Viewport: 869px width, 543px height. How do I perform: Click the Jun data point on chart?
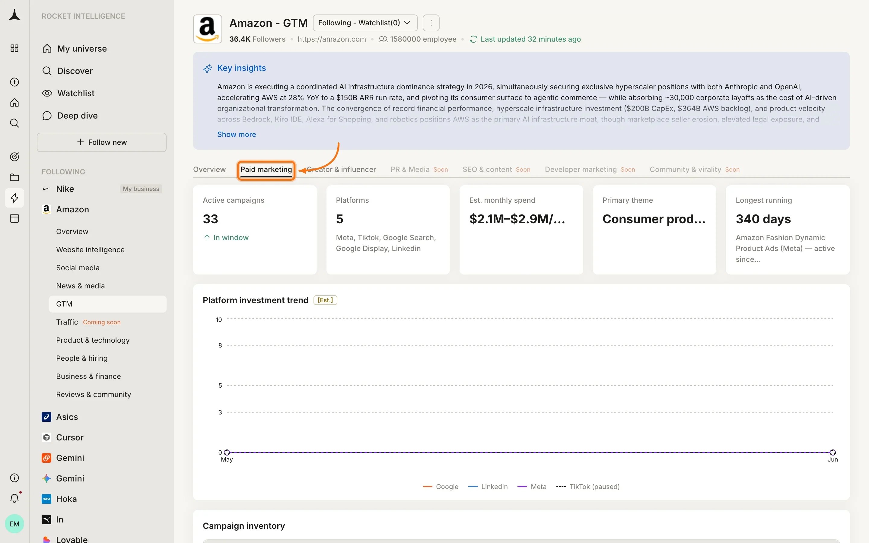point(832,453)
